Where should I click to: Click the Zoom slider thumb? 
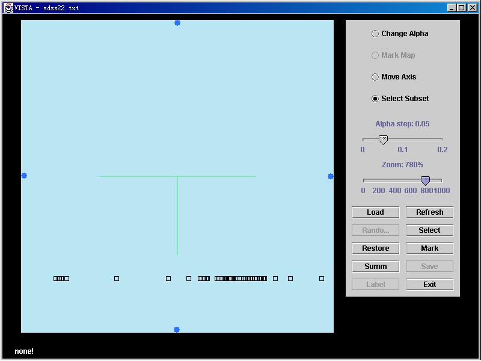(425, 180)
